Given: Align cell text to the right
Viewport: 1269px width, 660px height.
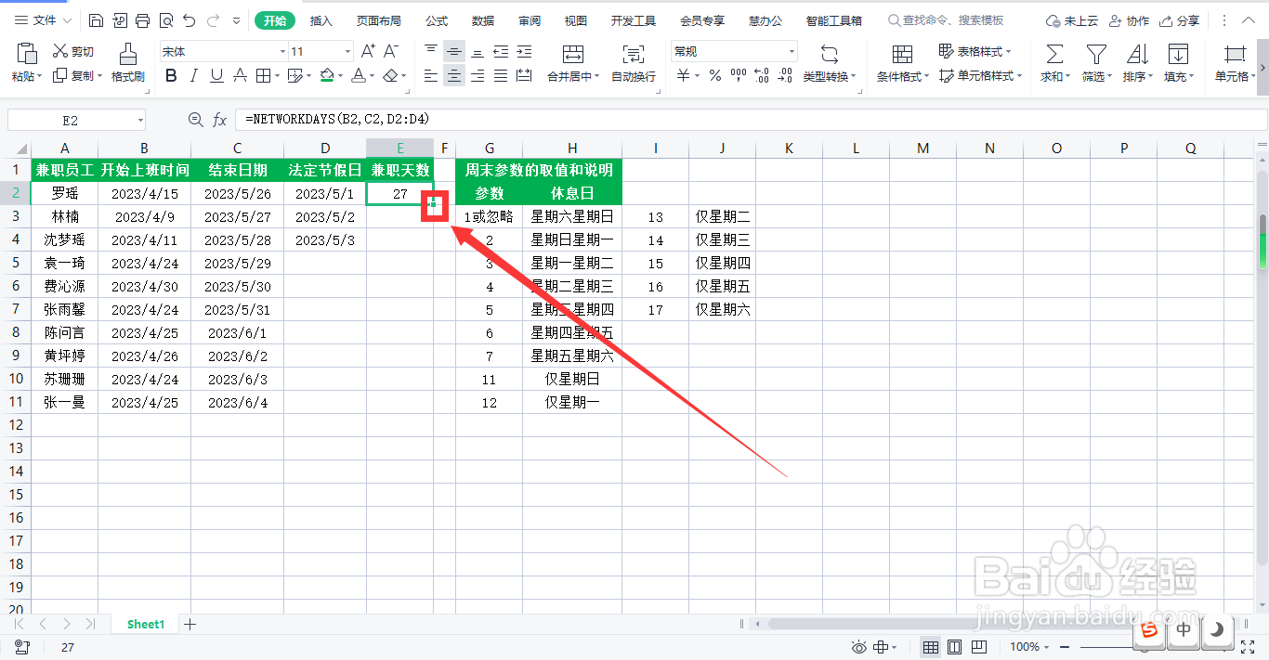Looking at the screenshot, I should pos(478,76).
